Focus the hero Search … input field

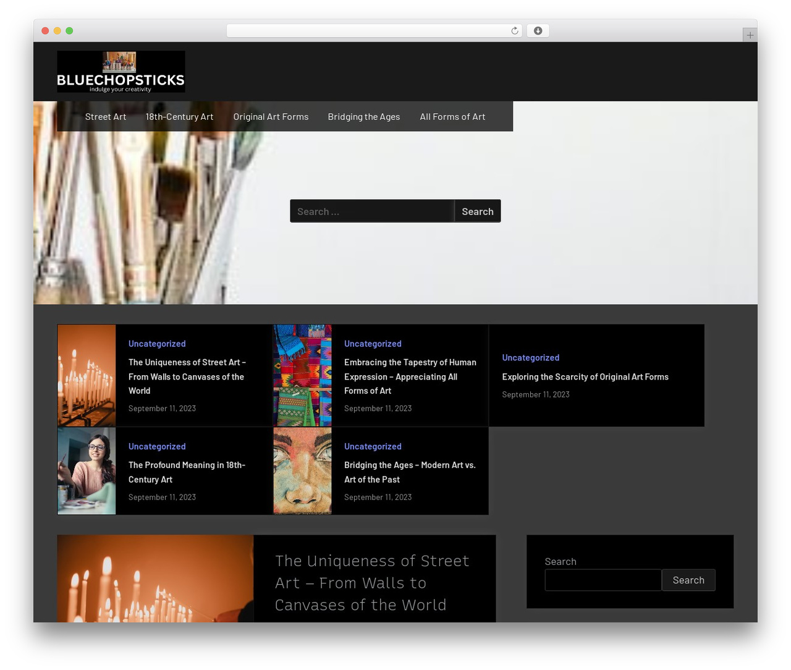point(372,211)
